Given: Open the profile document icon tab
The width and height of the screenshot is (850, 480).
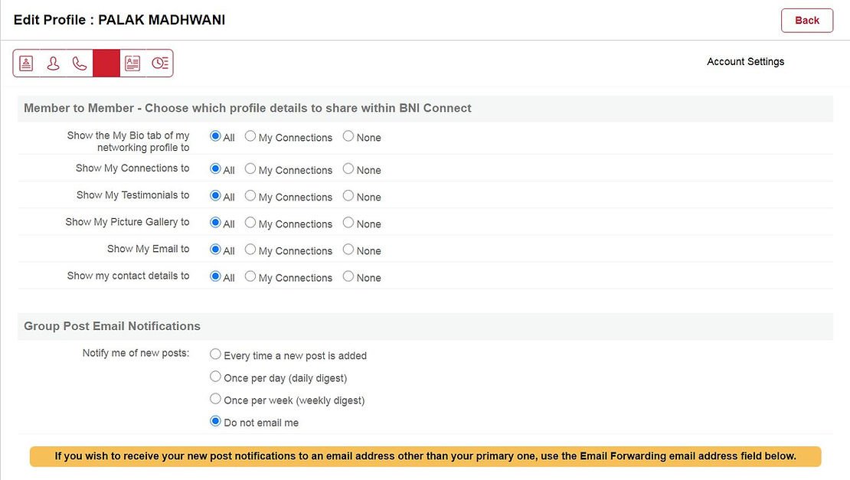Looking at the screenshot, I should coord(26,64).
